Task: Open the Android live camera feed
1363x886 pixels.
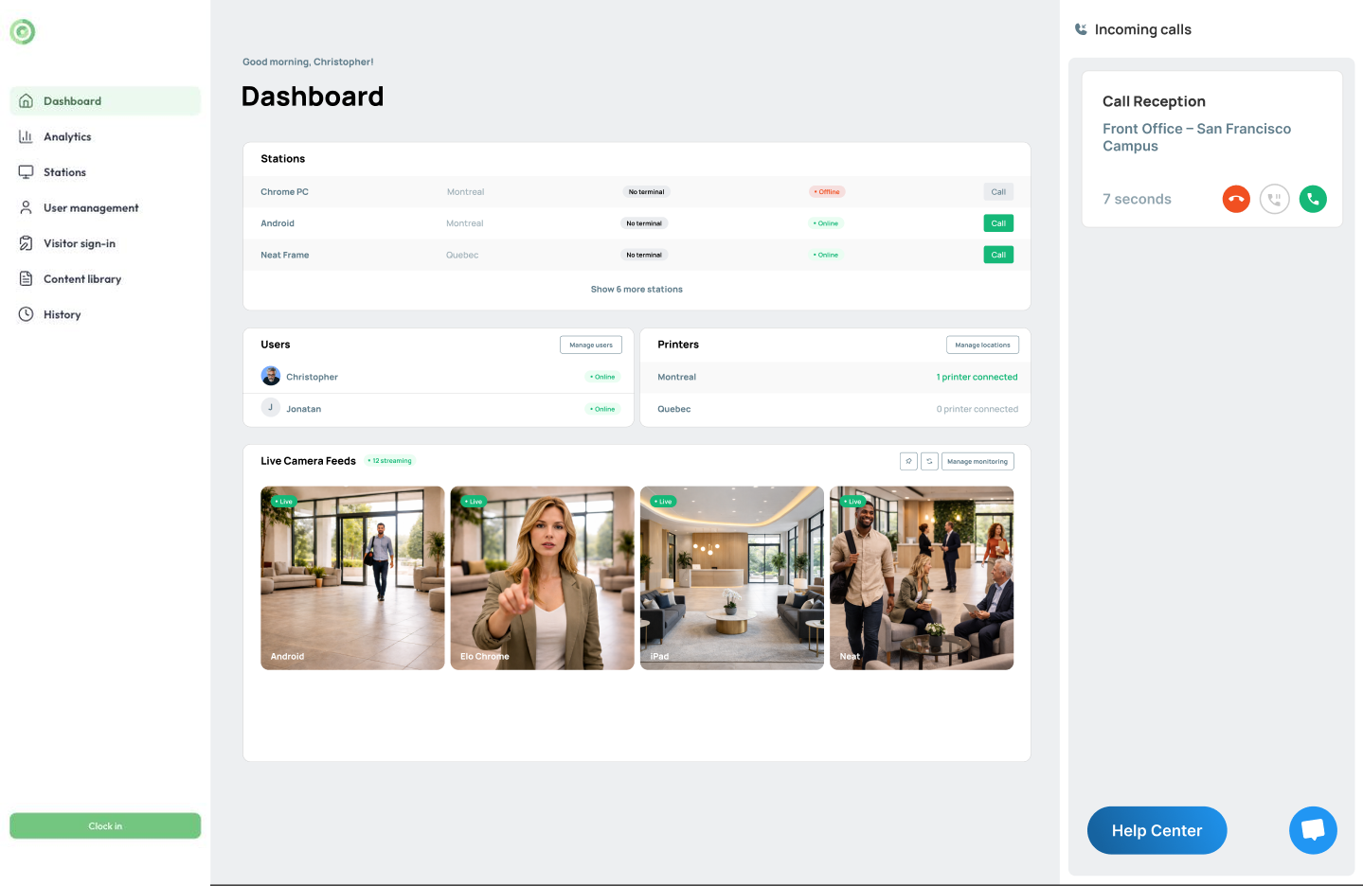Action: pyautogui.click(x=352, y=578)
